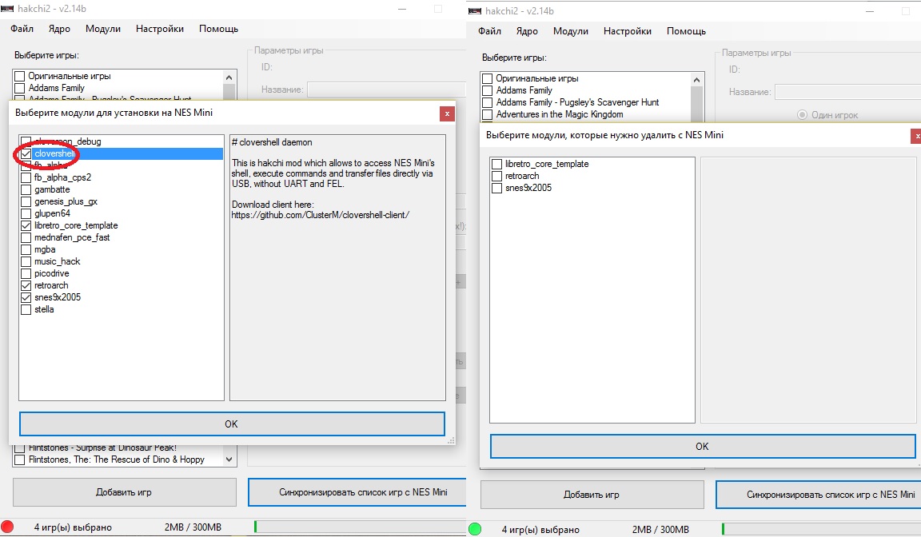Image resolution: width=921 pixels, height=537 pixels.
Task: Click game list scroll-down arrow in left window
Action: point(229,459)
